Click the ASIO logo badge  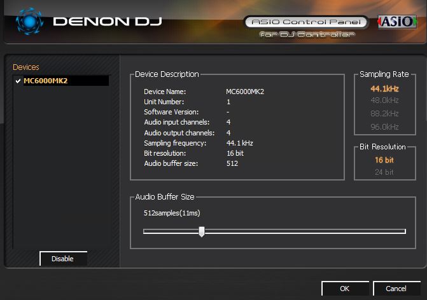coord(397,22)
